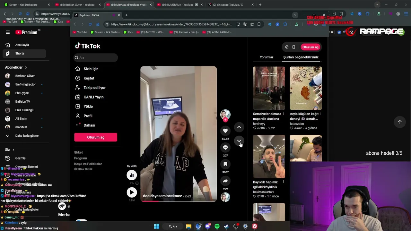Open Koşul ve Politikalar footer link

point(88,164)
